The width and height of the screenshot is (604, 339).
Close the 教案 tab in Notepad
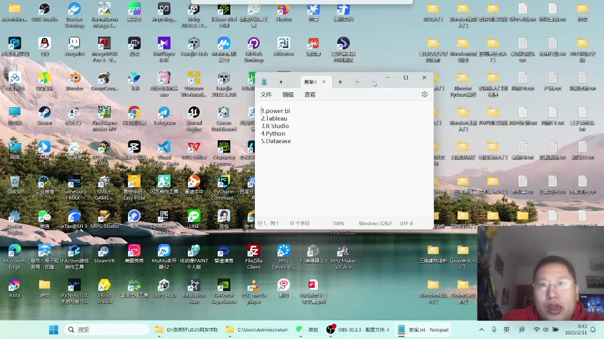pyautogui.click(x=324, y=82)
